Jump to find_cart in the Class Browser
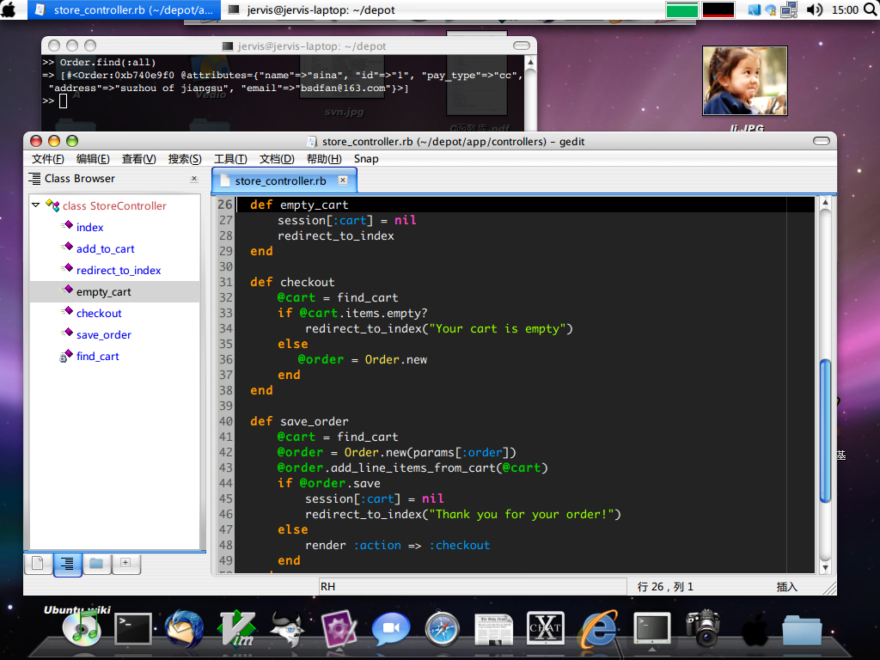880x660 pixels. click(x=98, y=356)
